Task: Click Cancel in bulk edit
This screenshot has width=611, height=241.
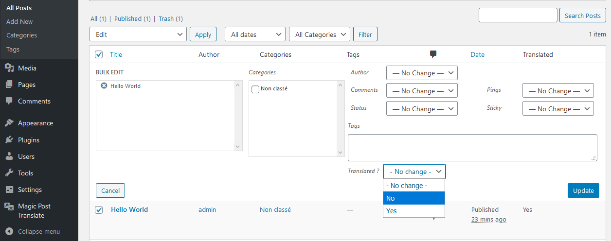Action: point(110,190)
